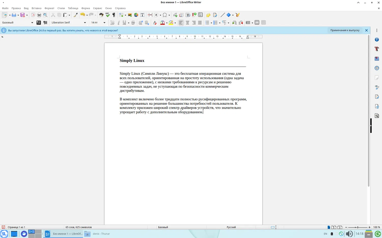
Task: Click the Print icon in the toolbar
Action: (x=39, y=15)
